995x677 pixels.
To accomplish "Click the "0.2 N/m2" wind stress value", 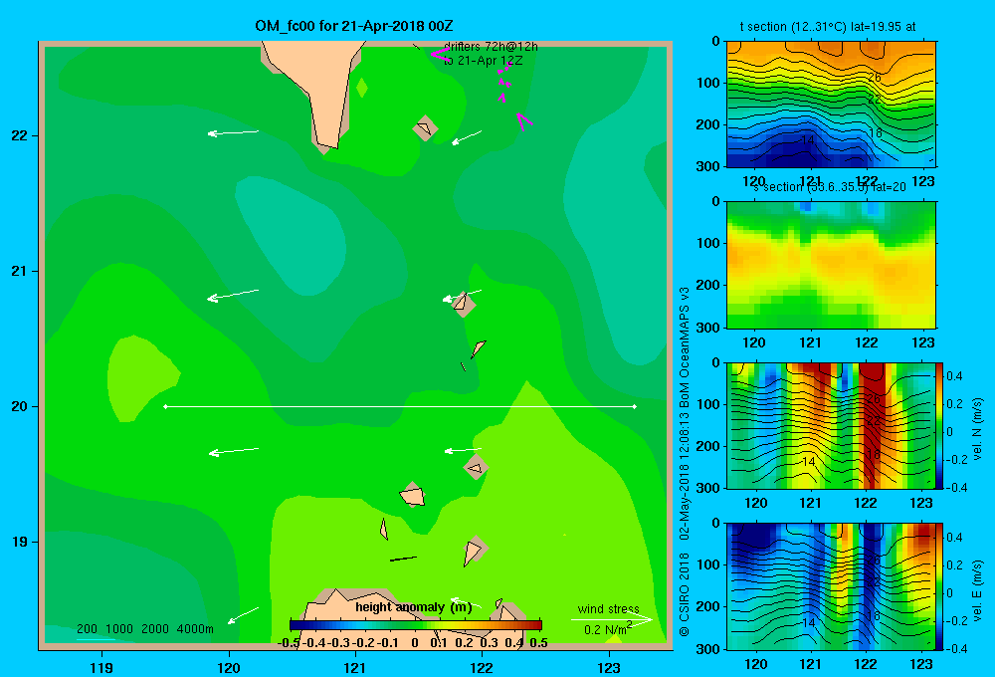I will tap(608, 629).
